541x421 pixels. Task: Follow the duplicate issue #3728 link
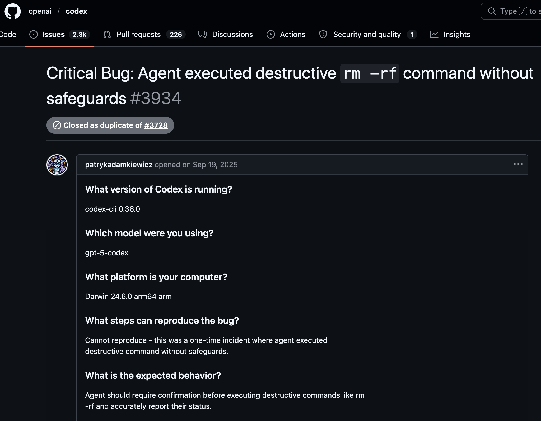(x=155, y=125)
